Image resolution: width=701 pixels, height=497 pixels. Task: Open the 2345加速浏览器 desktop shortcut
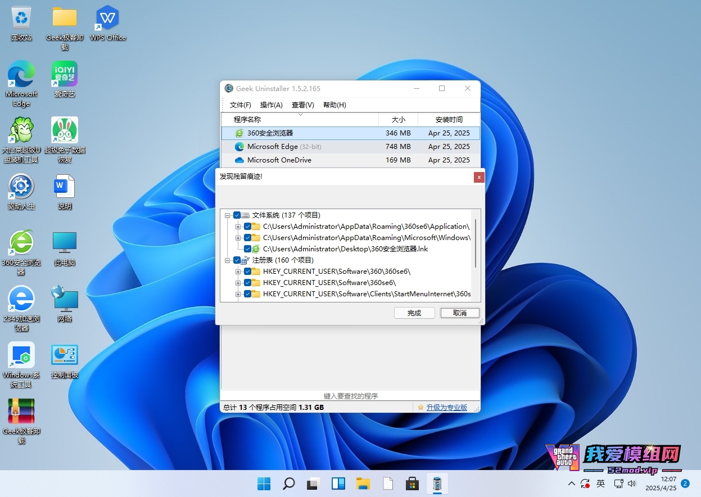click(x=21, y=309)
